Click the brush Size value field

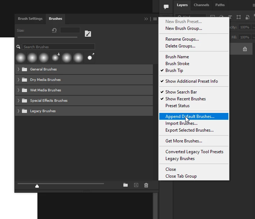70,30
